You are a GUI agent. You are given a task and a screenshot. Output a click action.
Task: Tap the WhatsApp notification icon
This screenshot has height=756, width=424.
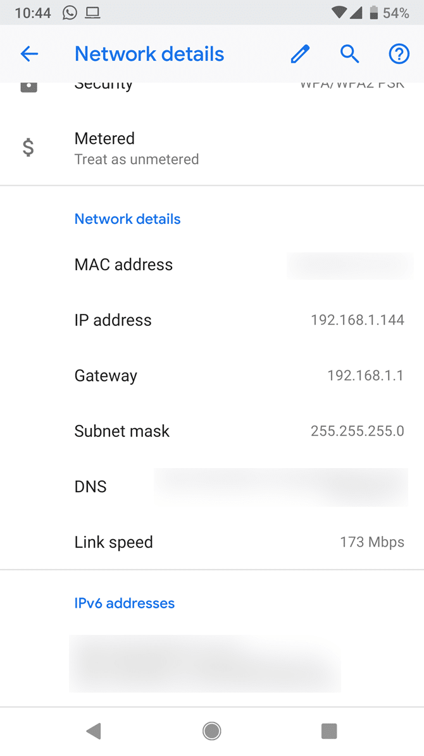pos(70,13)
